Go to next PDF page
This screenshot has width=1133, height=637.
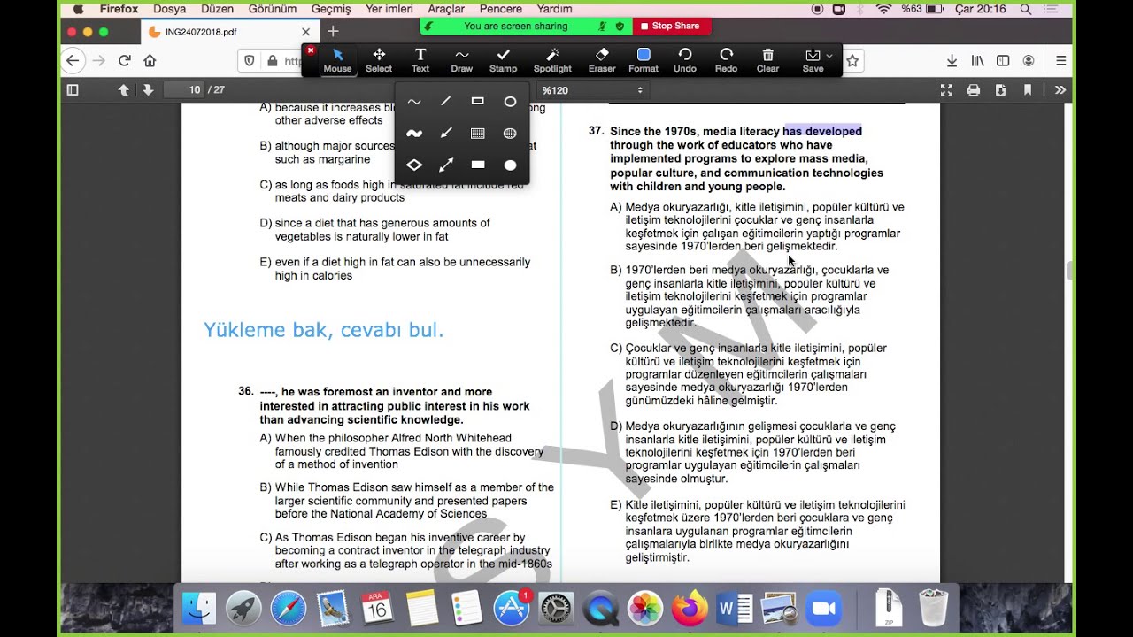pyautogui.click(x=148, y=90)
